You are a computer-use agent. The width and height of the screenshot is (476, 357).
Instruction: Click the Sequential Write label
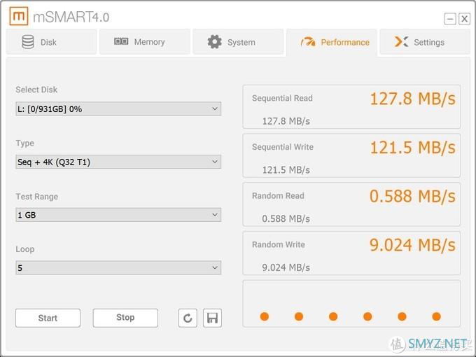click(283, 147)
